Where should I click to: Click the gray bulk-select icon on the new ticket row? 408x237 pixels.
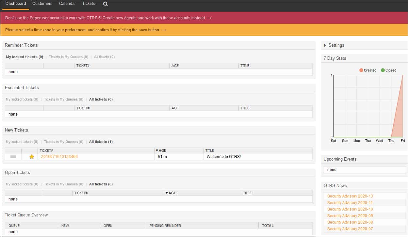tap(13, 157)
